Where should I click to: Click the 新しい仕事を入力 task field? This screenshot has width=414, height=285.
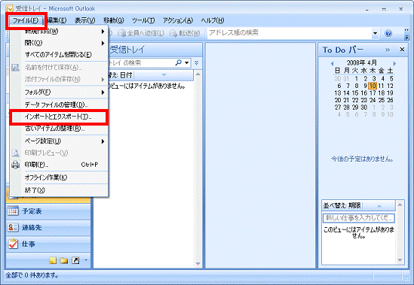(x=358, y=218)
